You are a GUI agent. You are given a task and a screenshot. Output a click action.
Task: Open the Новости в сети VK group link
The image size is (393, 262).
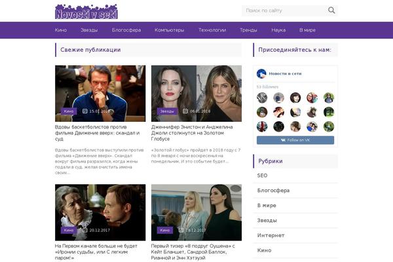pos(285,74)
